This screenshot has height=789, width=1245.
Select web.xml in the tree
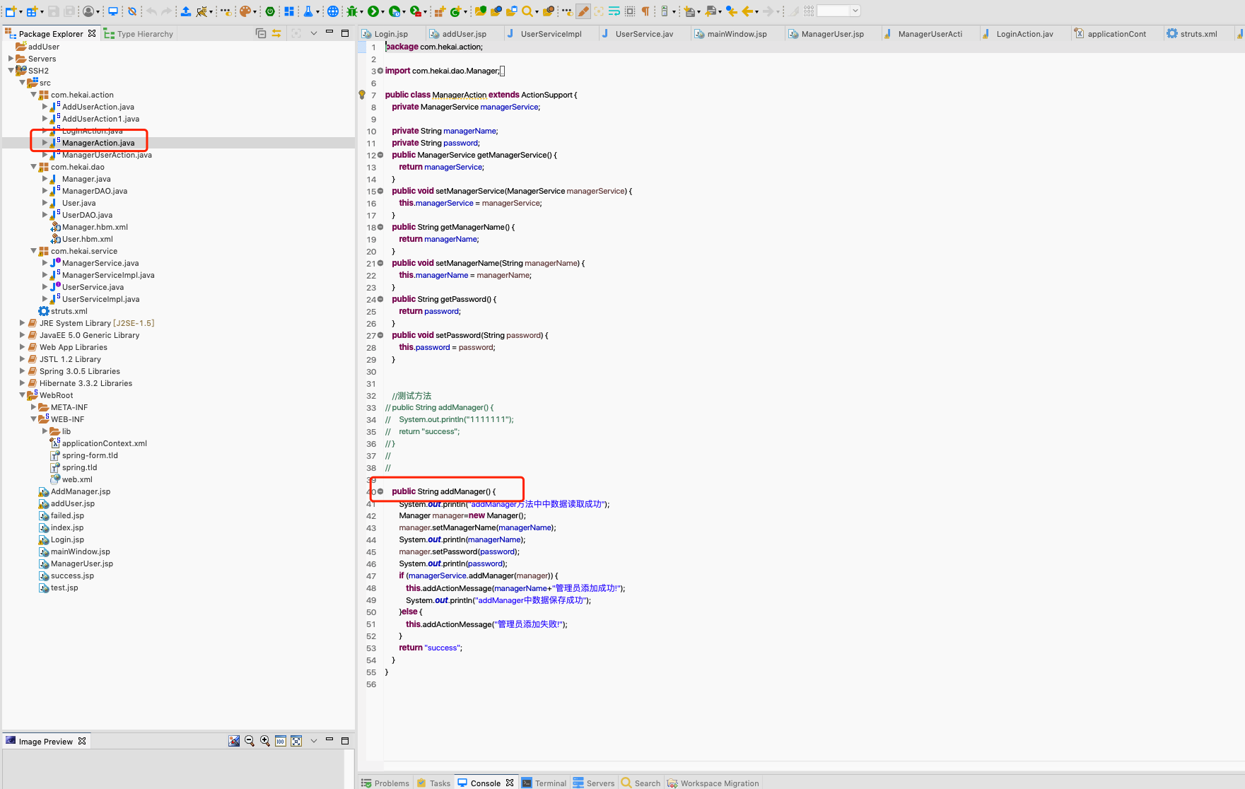(77, 479)
